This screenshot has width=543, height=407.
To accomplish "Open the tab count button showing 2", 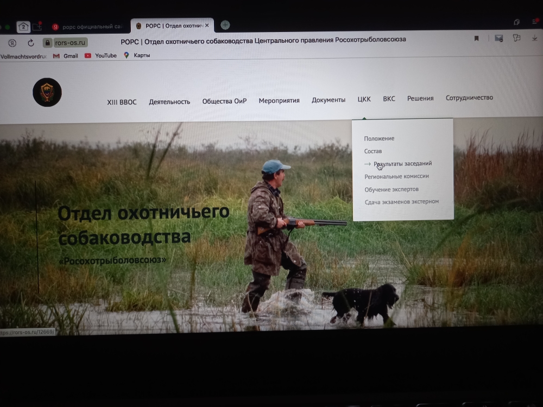I will click(x=23, y=26).
